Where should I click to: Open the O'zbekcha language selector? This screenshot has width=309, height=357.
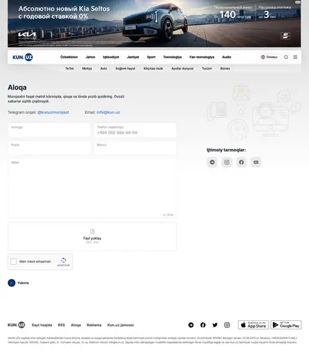coord(269,57)
